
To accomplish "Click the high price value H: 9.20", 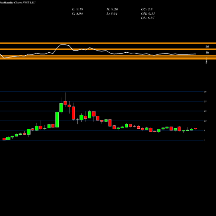I will (x=112, y=10).
